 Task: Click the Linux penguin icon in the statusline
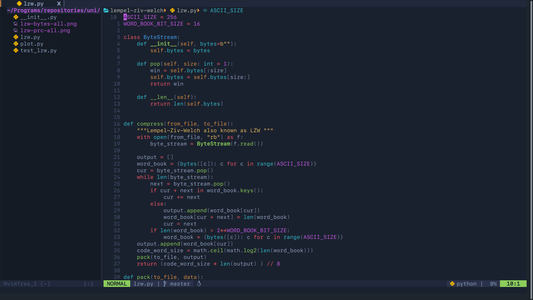[x=199, y=284]
